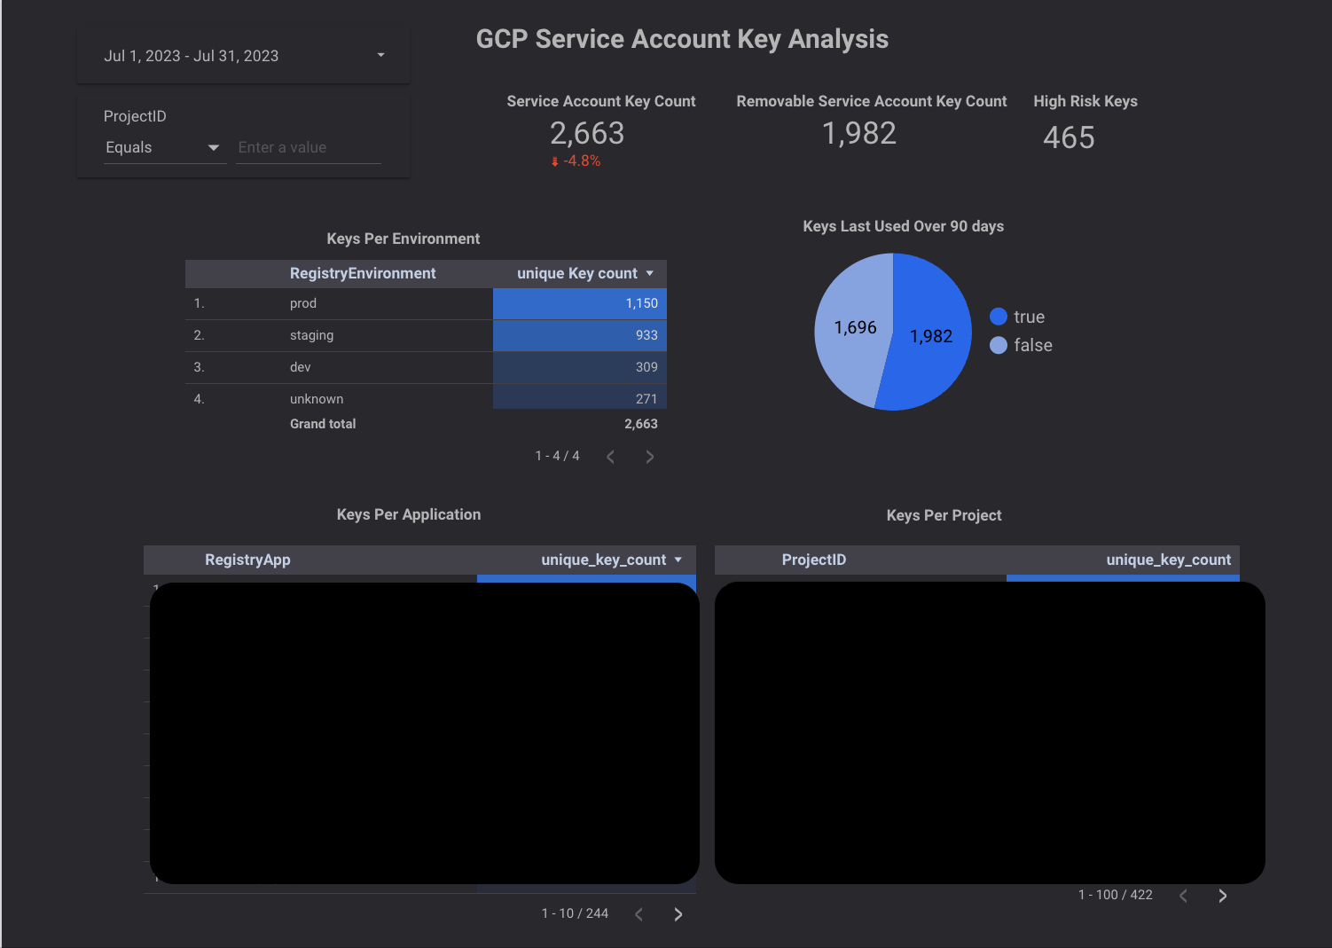Screen dimensions: 1332x948
Task: Click the 'true' legend color dot
Action: pyautogui.click(x=999, y=317)
